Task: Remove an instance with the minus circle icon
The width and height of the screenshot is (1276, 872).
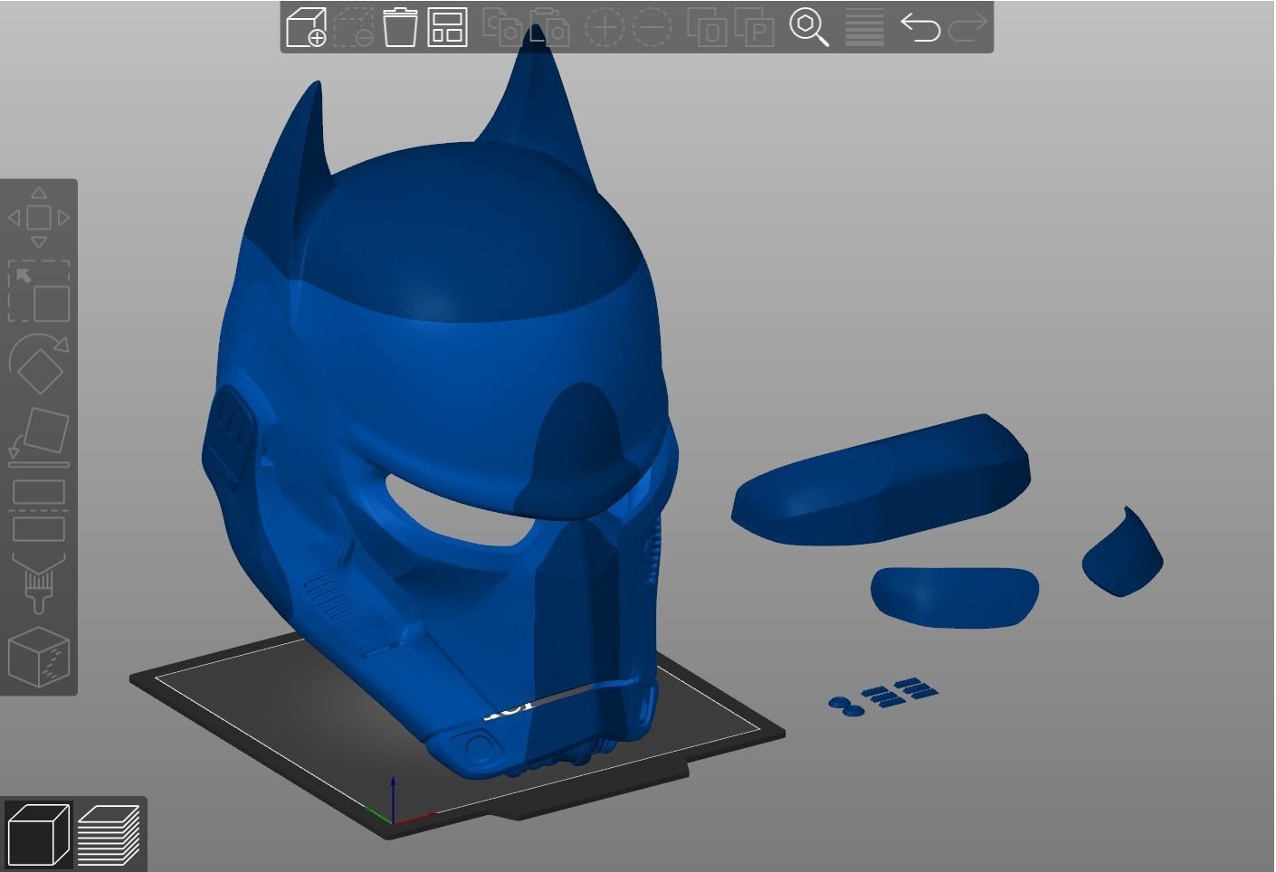Action: (x=652, y=27)
